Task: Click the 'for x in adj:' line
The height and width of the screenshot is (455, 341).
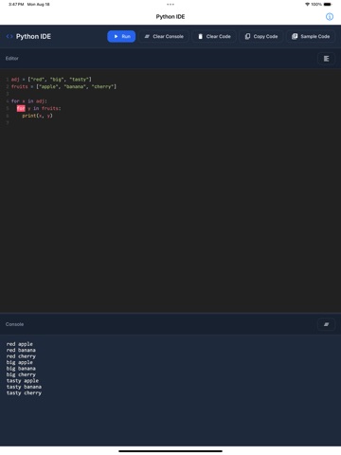Action: (x=28, y=101)
